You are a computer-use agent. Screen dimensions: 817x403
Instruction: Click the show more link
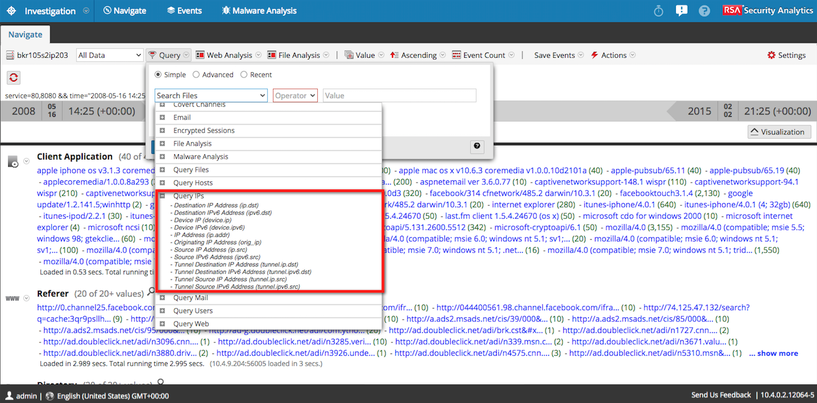coord(773,353)
